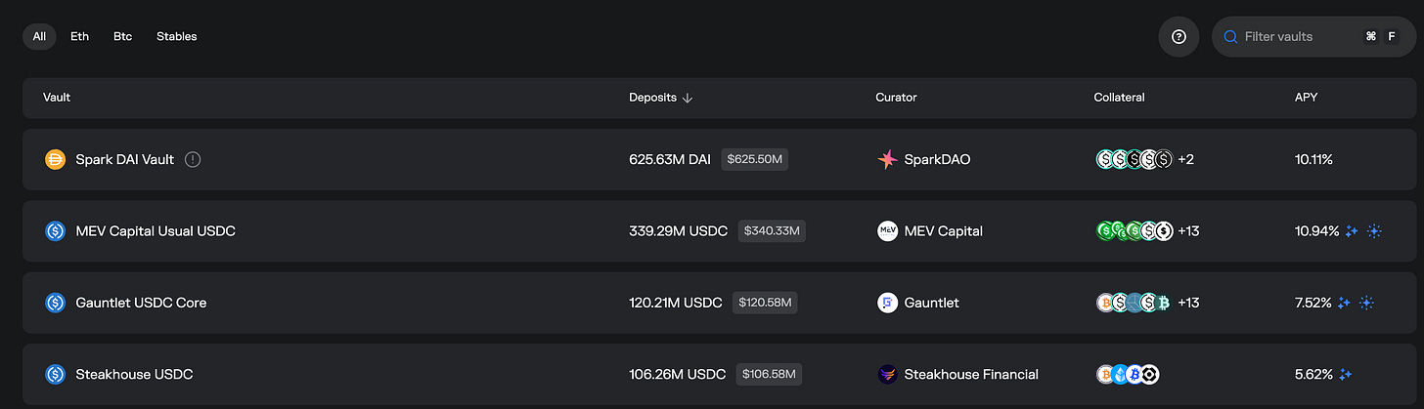Click the DAI token icon of Spark vault
The image size is (1424, 409).
coord(56,159)
